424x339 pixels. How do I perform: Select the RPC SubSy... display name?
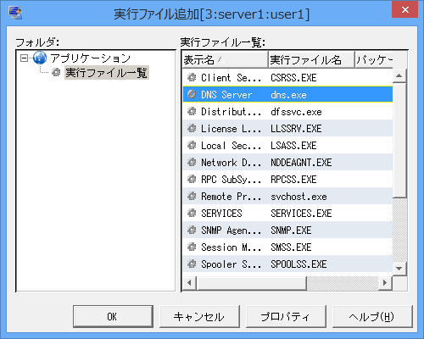tap(231, 179)
